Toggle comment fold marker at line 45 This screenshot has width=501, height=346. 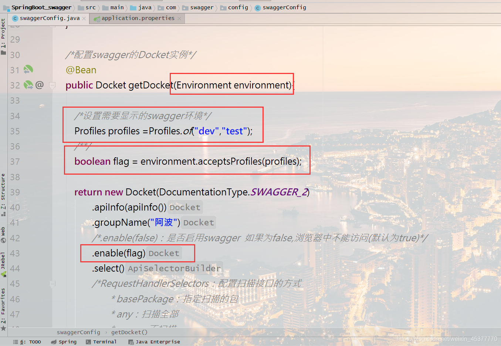(x=53, y=284)
